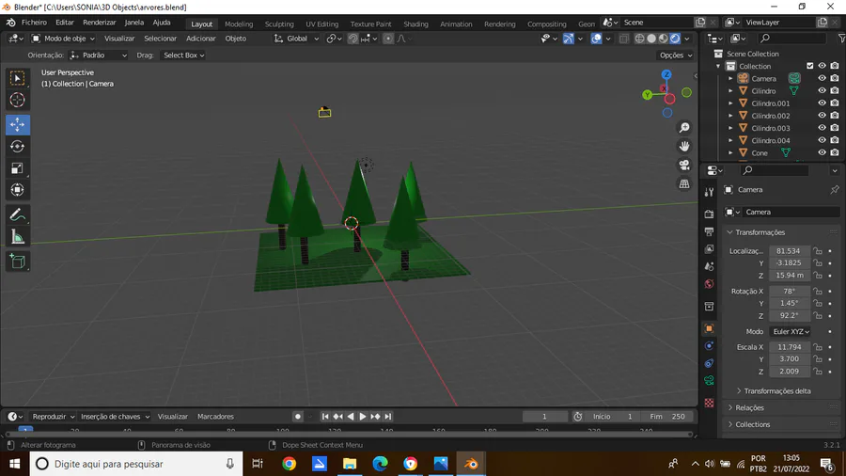The width and height of the screenshot is (846, 476).
Task: Hide Camera object in viewport
Action: click(822, 79)
